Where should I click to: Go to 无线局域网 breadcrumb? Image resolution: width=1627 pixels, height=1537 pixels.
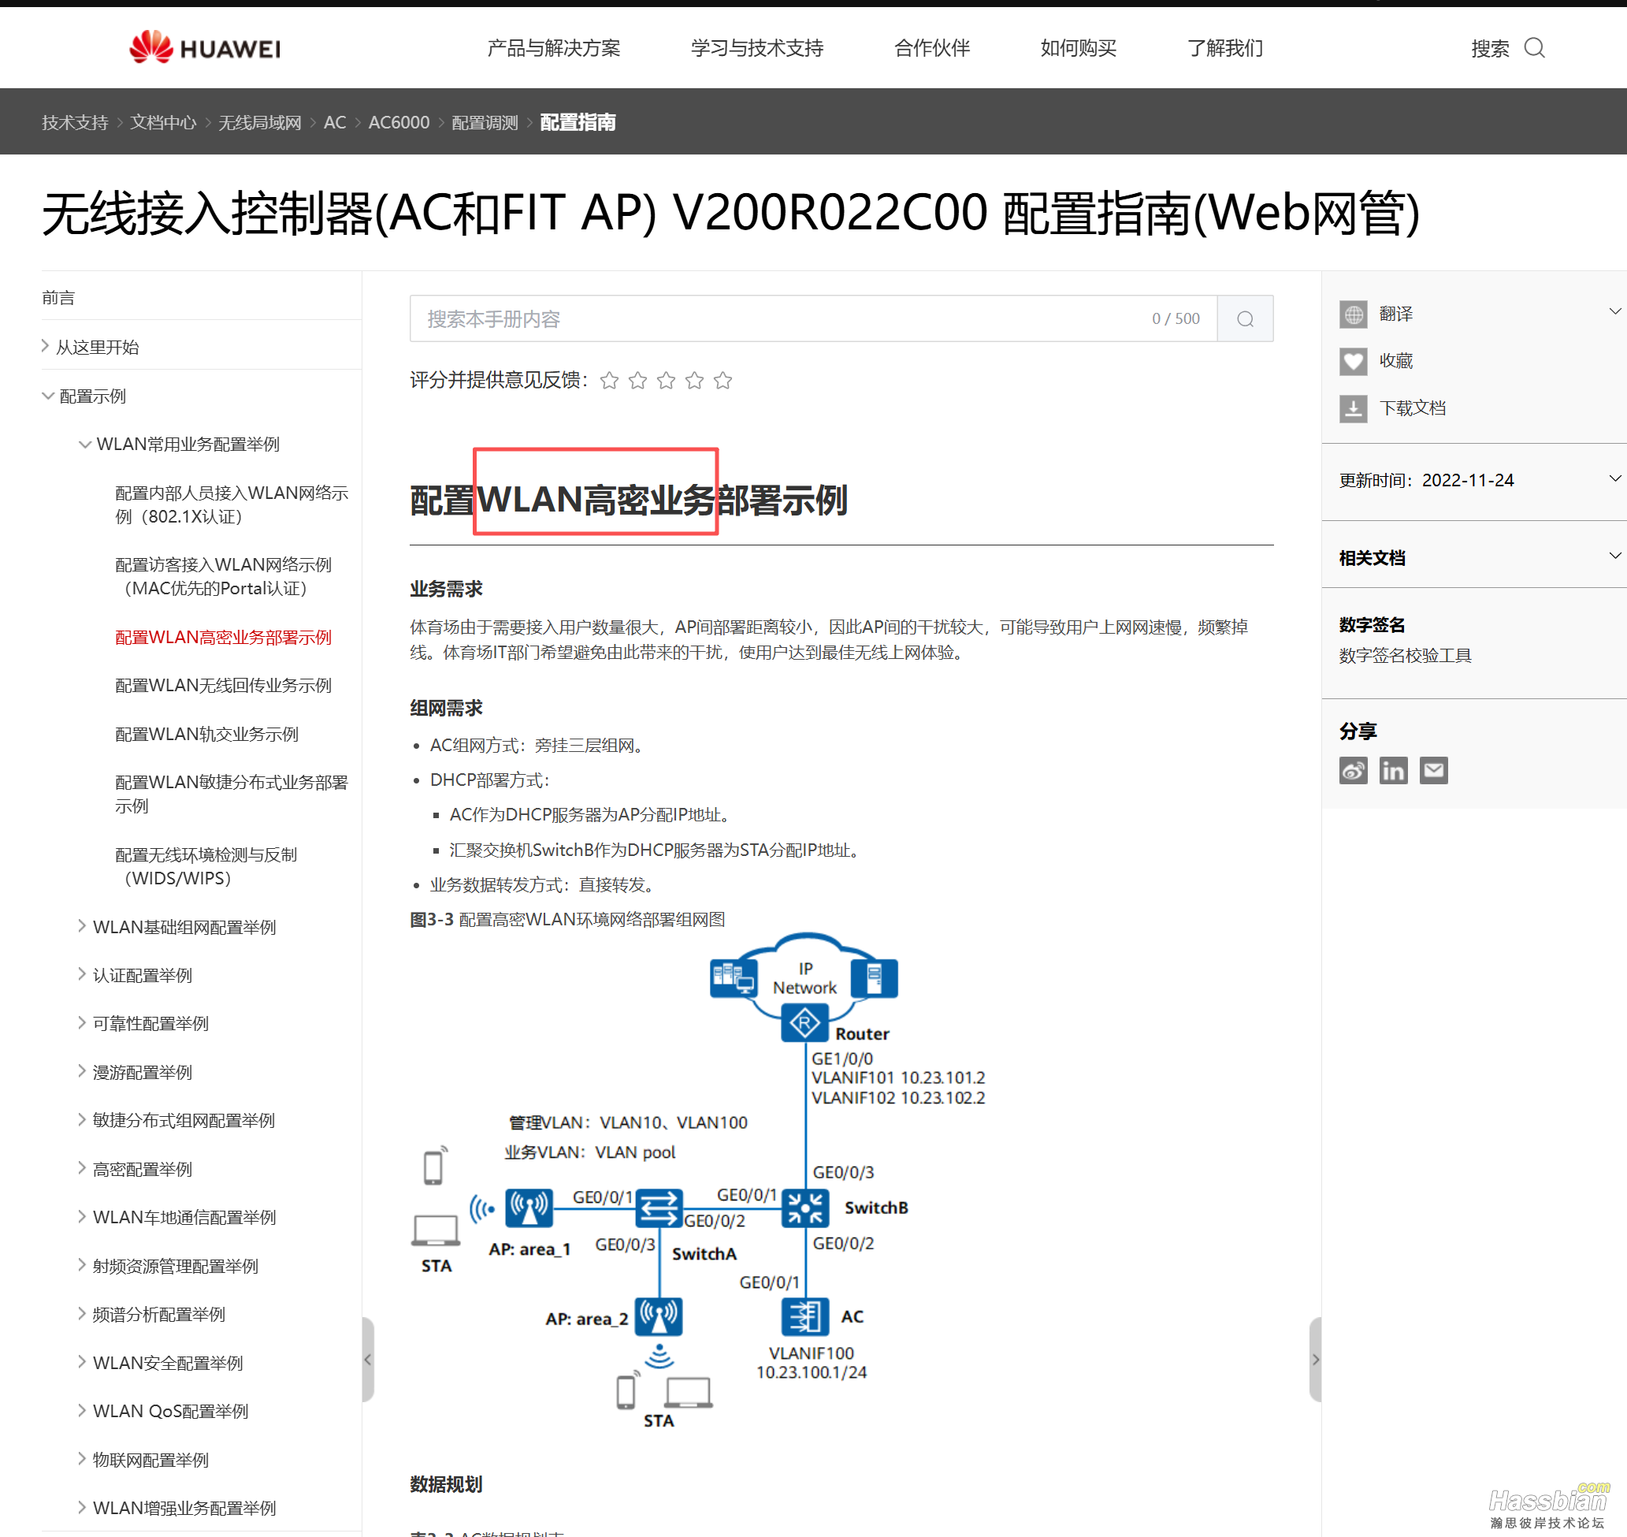click(259, 122)
